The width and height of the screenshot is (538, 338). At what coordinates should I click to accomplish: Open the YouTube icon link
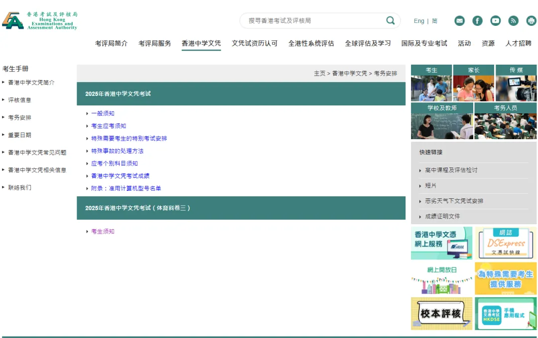pos(495,21)
